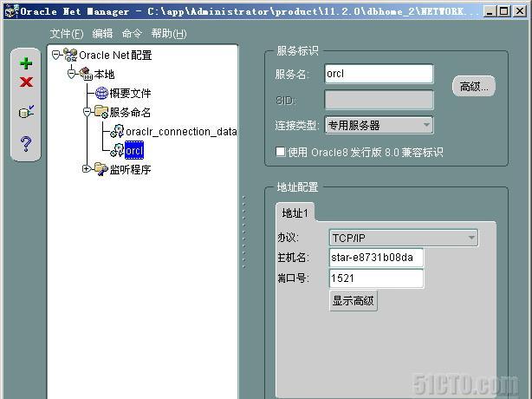Open the 帮助(H) menu
This screenshot has width=532, height=399.
pyautogui.click(x=169, y=34)
